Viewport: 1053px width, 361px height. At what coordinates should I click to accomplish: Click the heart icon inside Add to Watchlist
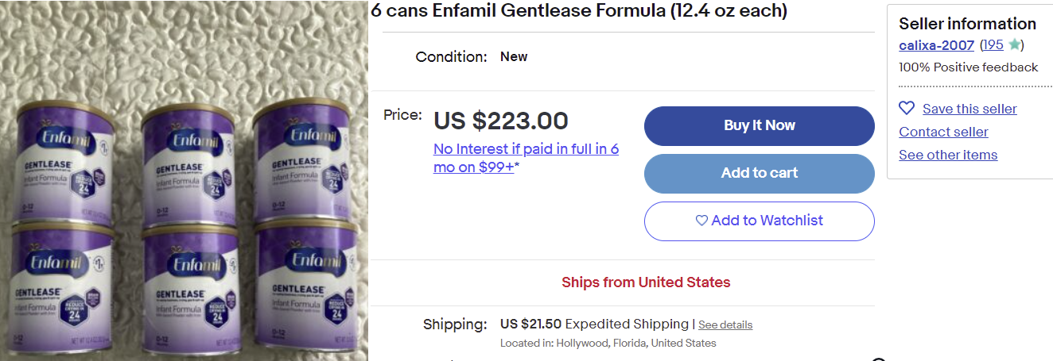pyautogui.click(x=701, y=221)
